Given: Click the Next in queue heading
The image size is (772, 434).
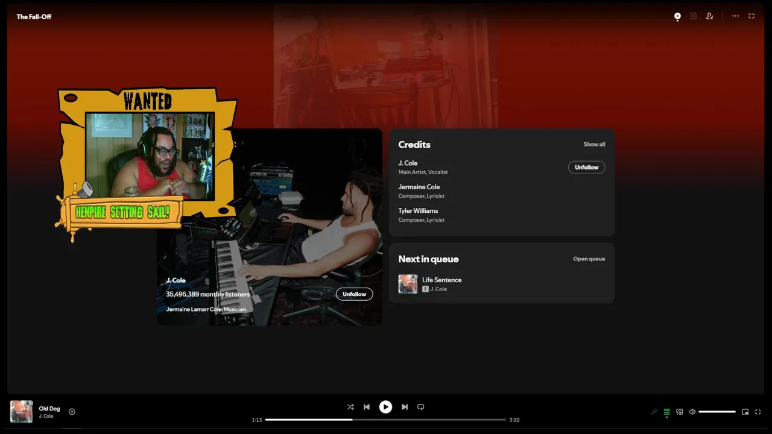Looking at the screenshot, I should (428, 259).
